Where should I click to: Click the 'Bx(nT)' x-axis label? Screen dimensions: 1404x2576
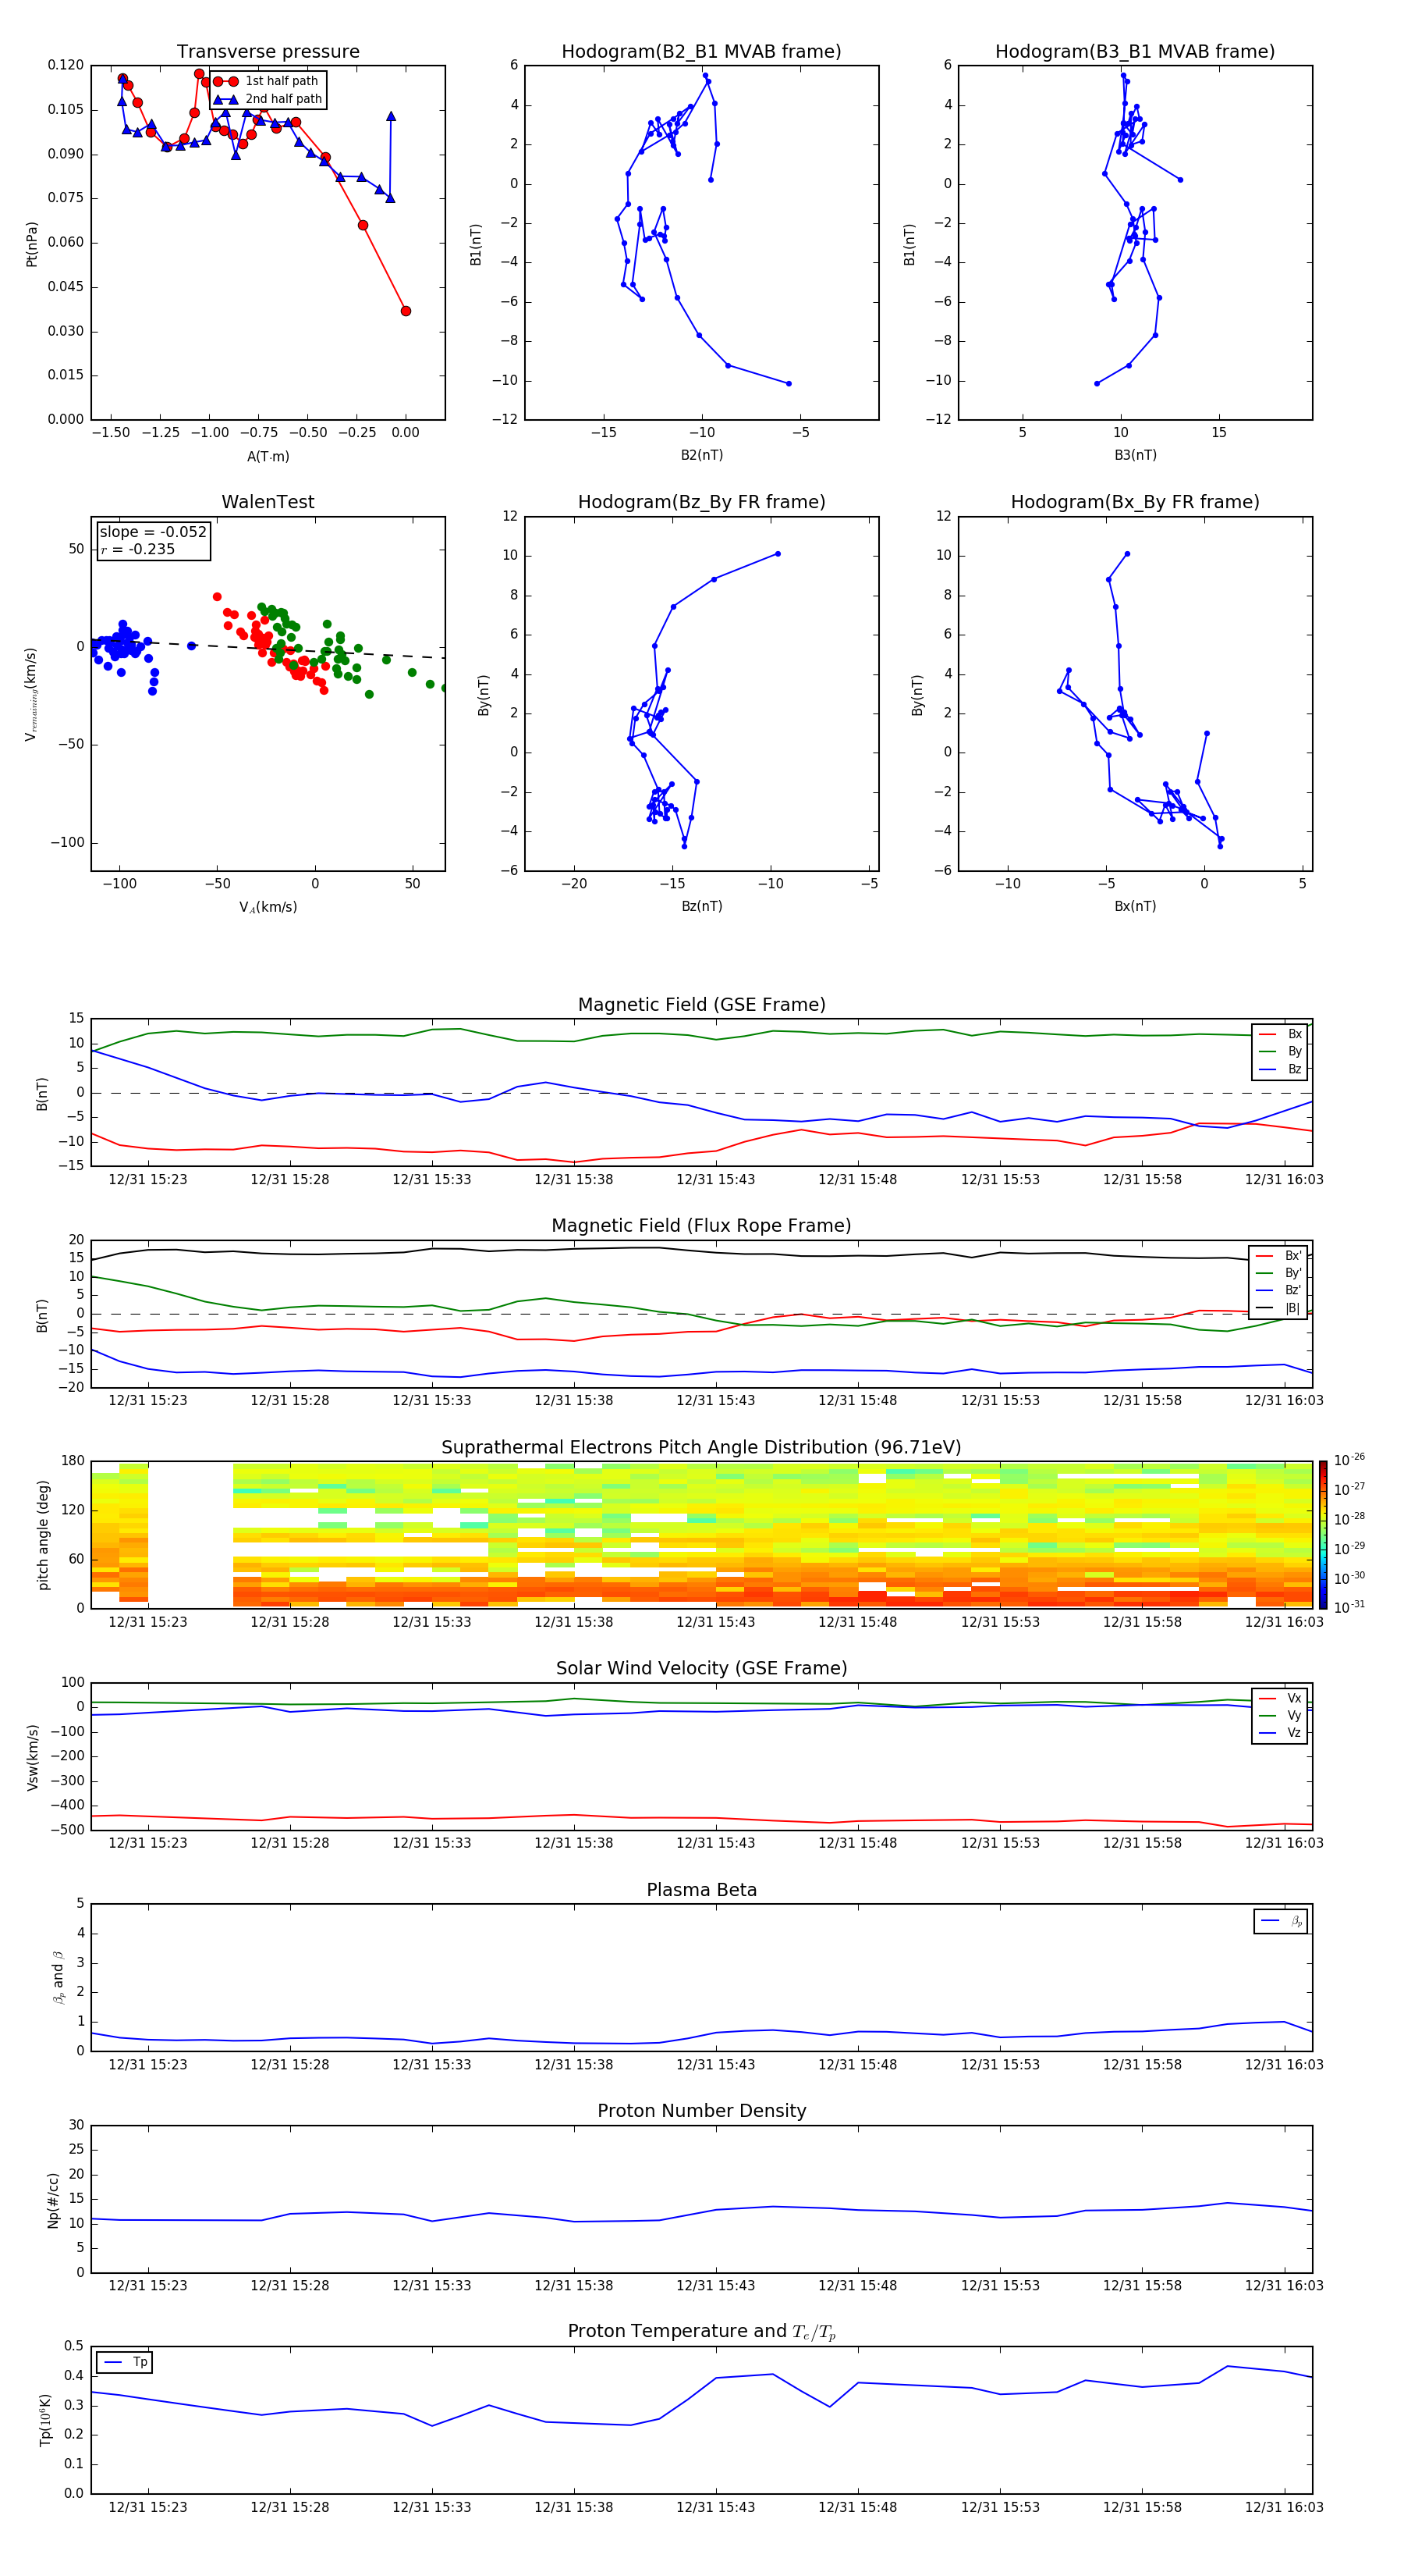click(x=1135, y=906)
